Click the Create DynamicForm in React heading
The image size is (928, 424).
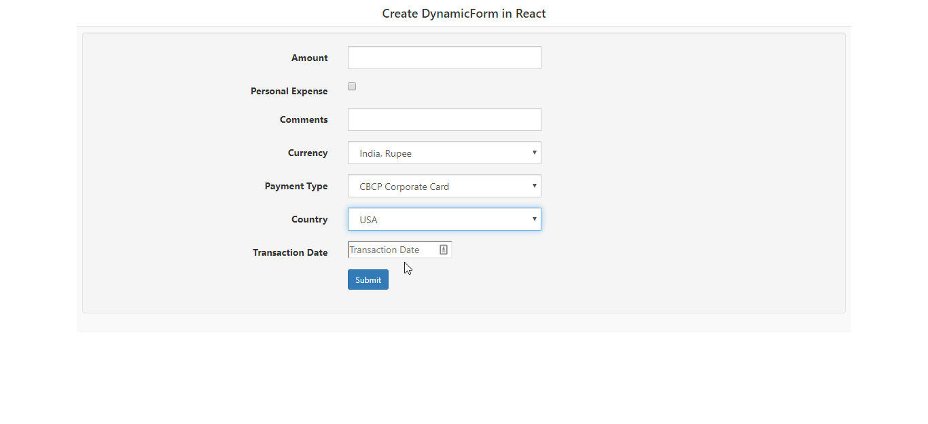pos(464,13)
